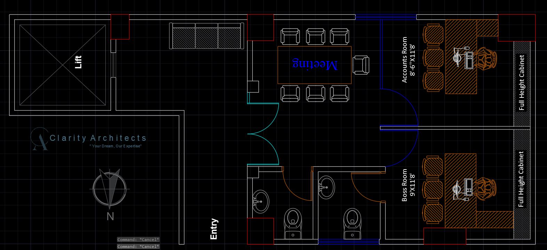Click the blue "Meeting" table text
547x250 pixels.
314,64
